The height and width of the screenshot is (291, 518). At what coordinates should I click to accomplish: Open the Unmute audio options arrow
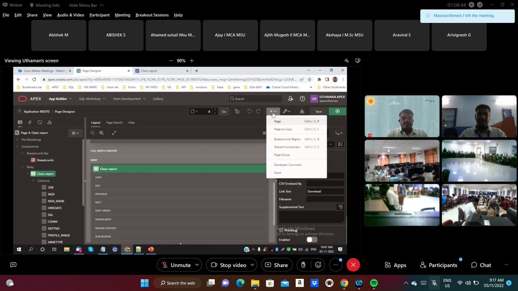point(197,265)
